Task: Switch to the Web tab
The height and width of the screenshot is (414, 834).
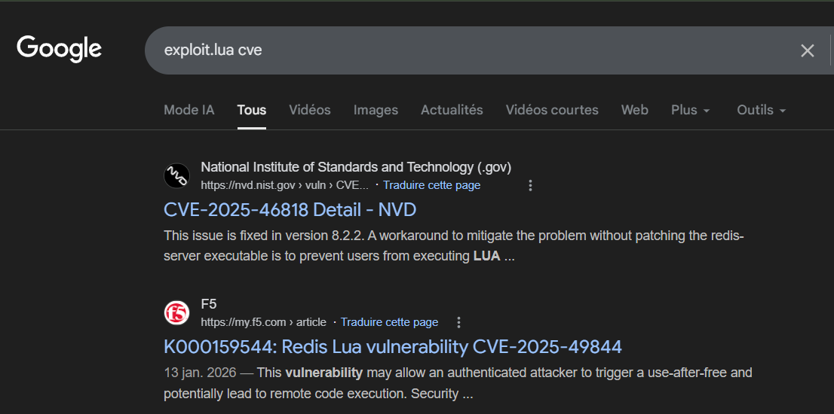Action: coord(634,110)
